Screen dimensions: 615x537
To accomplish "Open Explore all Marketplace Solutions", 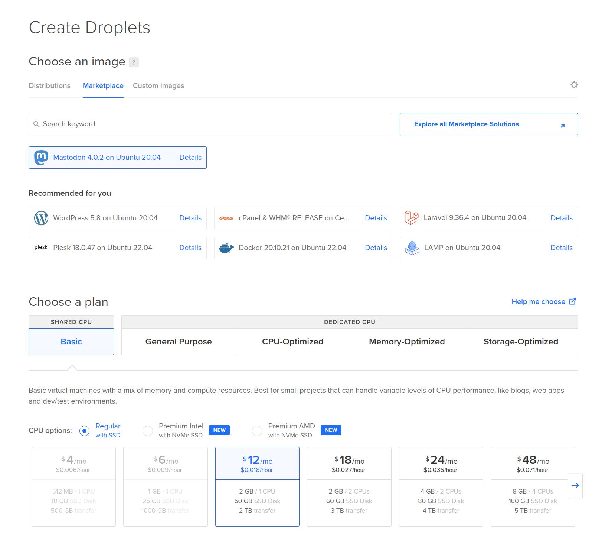I will (488, 124).
